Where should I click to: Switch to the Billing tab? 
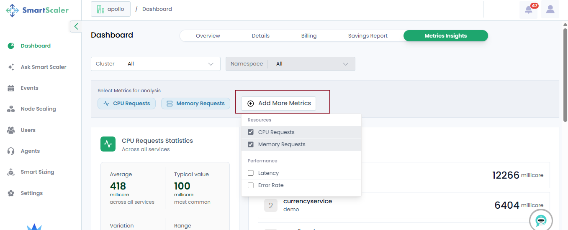click(308, 36)
